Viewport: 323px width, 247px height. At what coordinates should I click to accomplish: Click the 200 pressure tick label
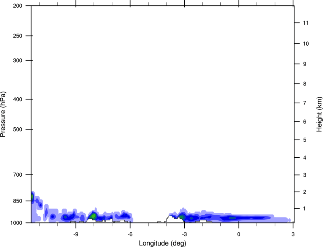tap(17, 6)
